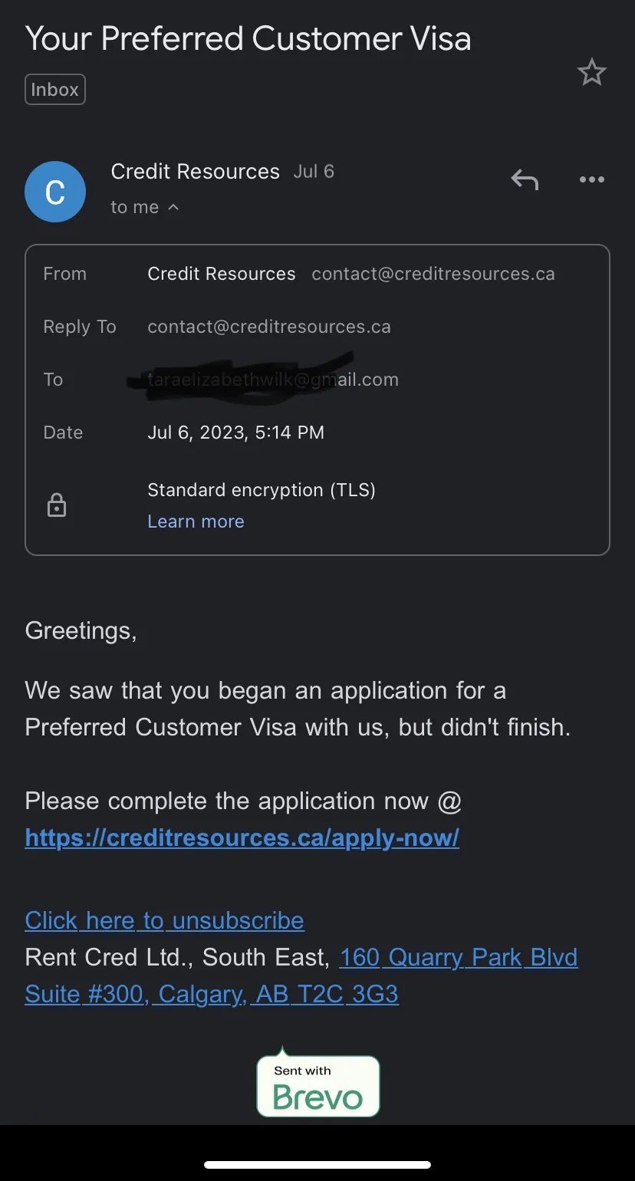
Task: Tap the Inbox label tag
Action: (55, 90)
